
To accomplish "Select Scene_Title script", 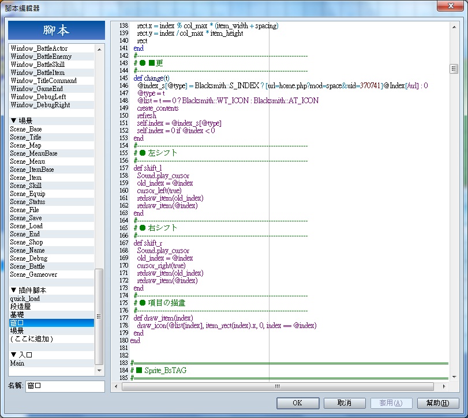I will (x=51, y=137).
